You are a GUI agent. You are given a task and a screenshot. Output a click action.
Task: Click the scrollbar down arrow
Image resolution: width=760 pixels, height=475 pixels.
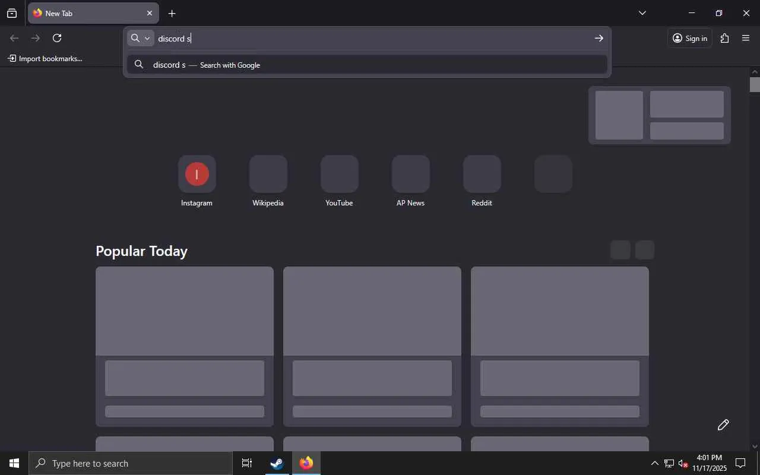(x=755, y=446)
